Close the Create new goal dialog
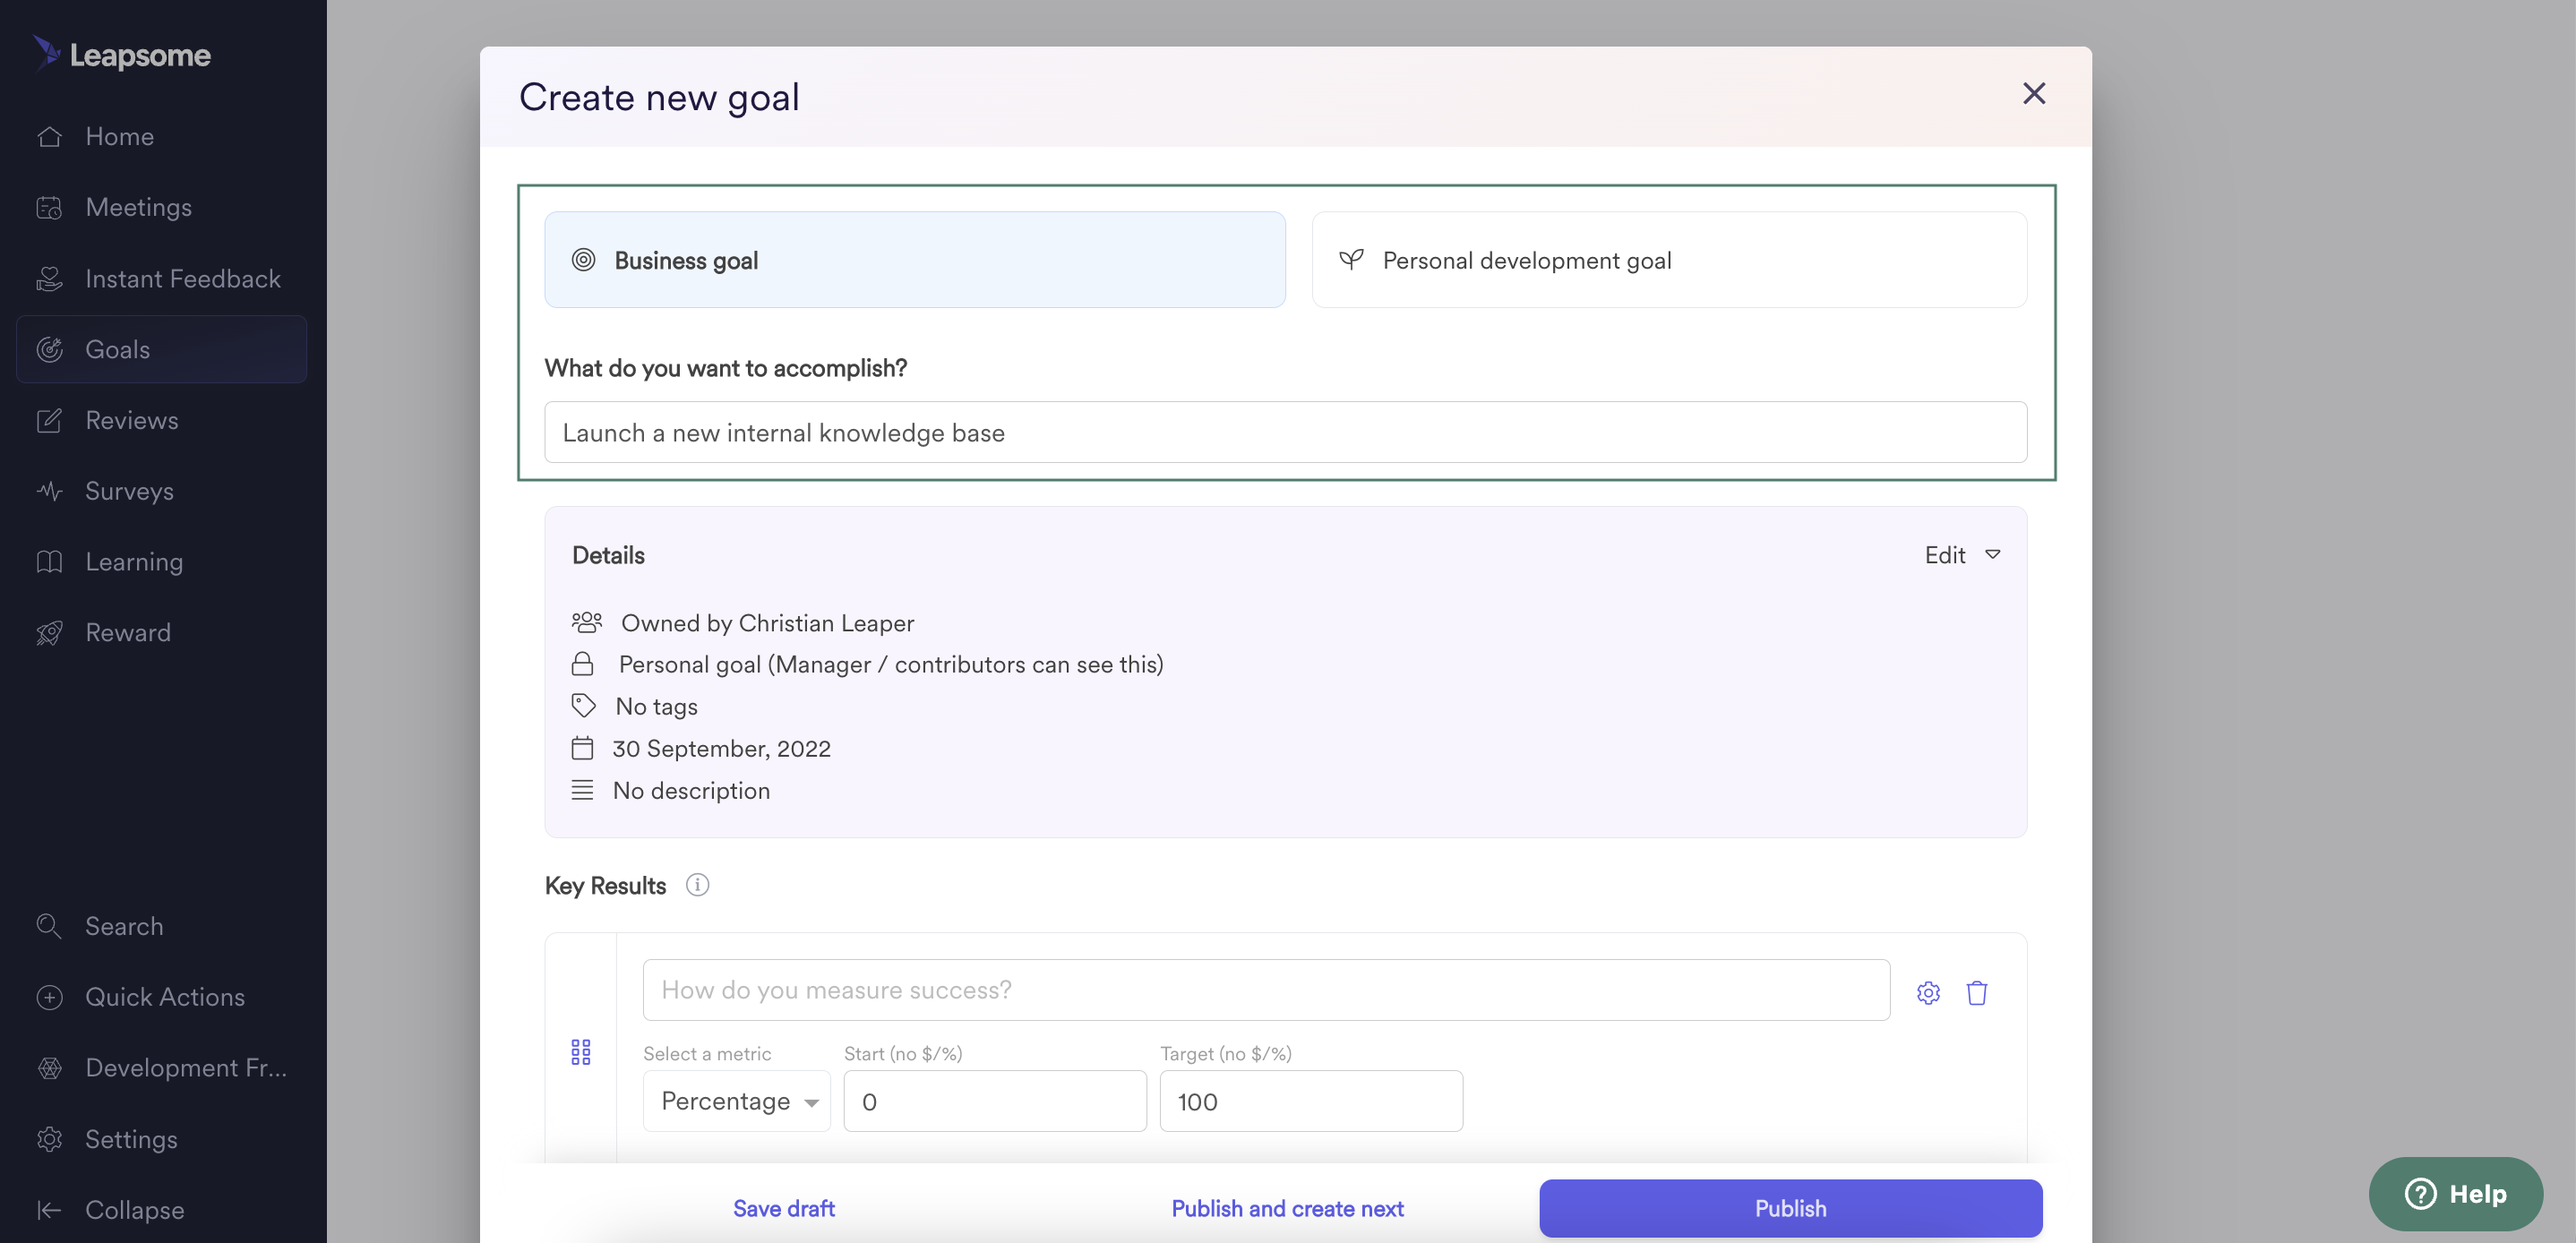2576x1243 pixels. [x=2034, y=94]
